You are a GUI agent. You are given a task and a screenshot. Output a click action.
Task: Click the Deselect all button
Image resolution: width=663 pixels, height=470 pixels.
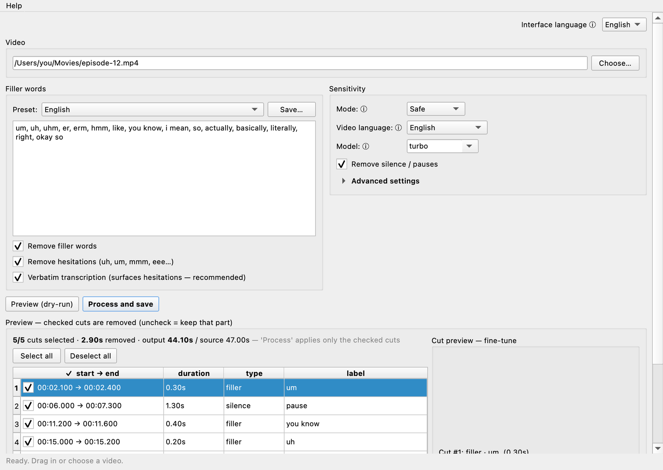coord(90,356)
